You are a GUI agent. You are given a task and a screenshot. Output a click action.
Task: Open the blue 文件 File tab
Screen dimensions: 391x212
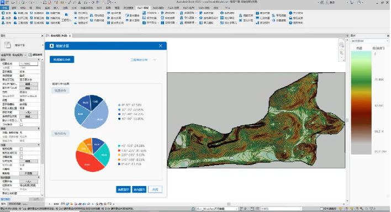4,8
